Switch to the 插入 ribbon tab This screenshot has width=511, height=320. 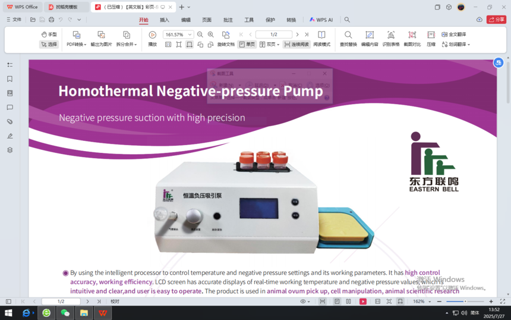coord(165,20)
